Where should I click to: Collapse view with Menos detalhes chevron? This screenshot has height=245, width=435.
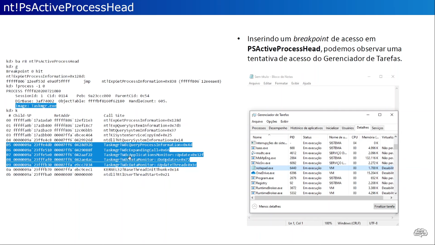coord(254,206)
